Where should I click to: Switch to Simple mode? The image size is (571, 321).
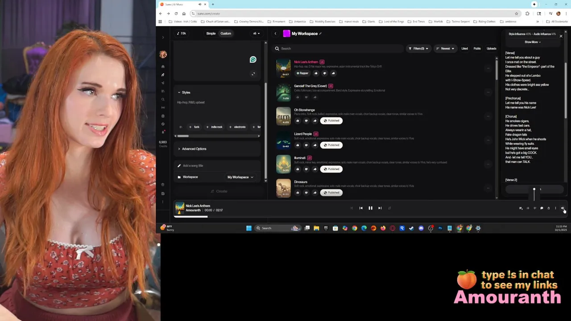point(211,33)
